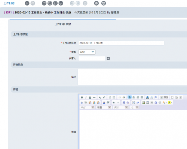Insert an image into details editor
This screenshot has height=149, width=187.
pos(144,103)
